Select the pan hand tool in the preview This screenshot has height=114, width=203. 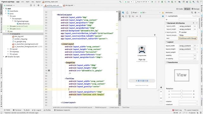[x=161, y=87]
